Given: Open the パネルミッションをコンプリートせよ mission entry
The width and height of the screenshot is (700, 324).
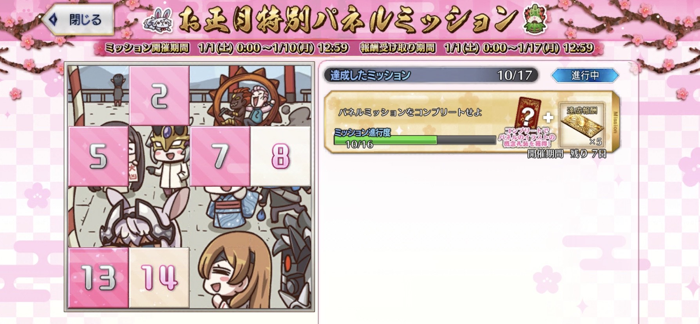Looking at the screenshot, I should [x=472, y=122].
